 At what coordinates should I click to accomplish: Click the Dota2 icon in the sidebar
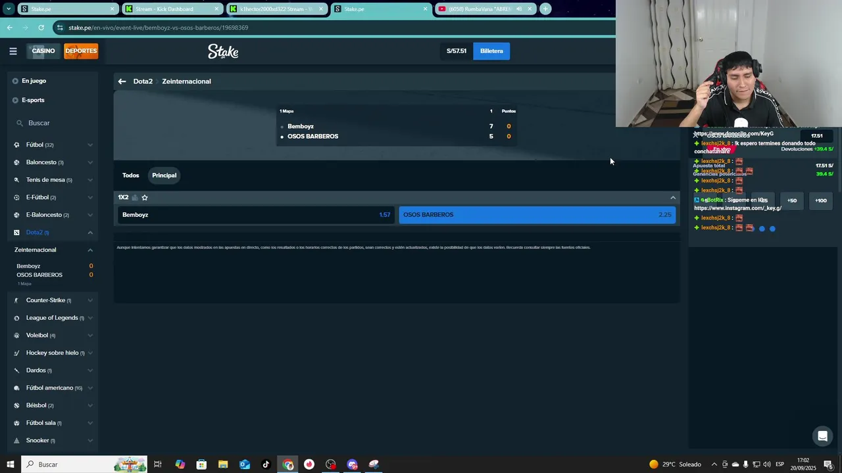coord(17,233)
